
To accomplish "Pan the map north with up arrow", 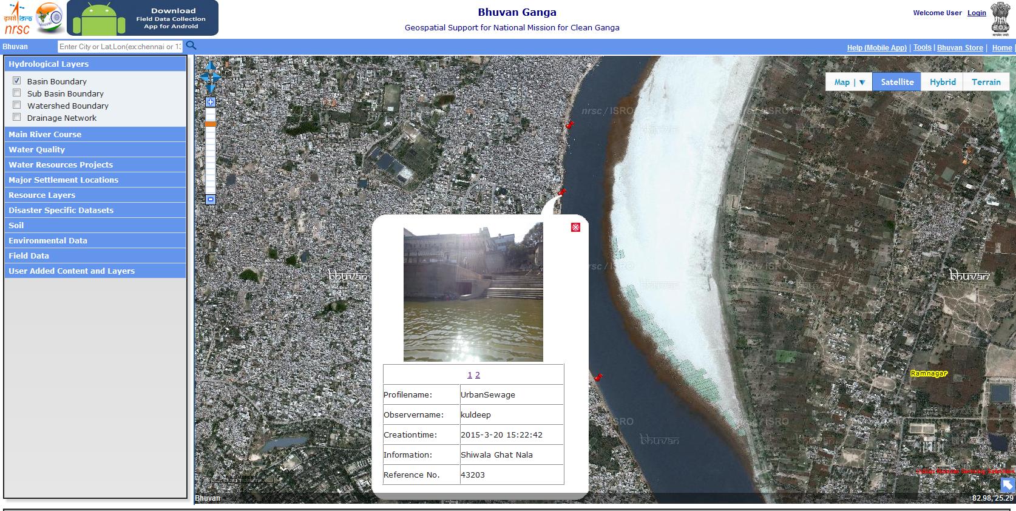I will (x=211, y=66).
